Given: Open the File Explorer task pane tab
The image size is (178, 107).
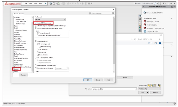Looking at the screenshot, I should [x=140, y=22].
